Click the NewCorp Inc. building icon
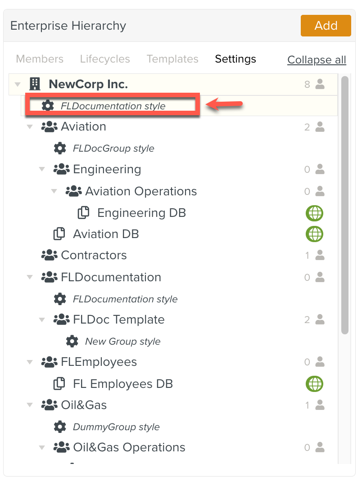 click(35, 84)
